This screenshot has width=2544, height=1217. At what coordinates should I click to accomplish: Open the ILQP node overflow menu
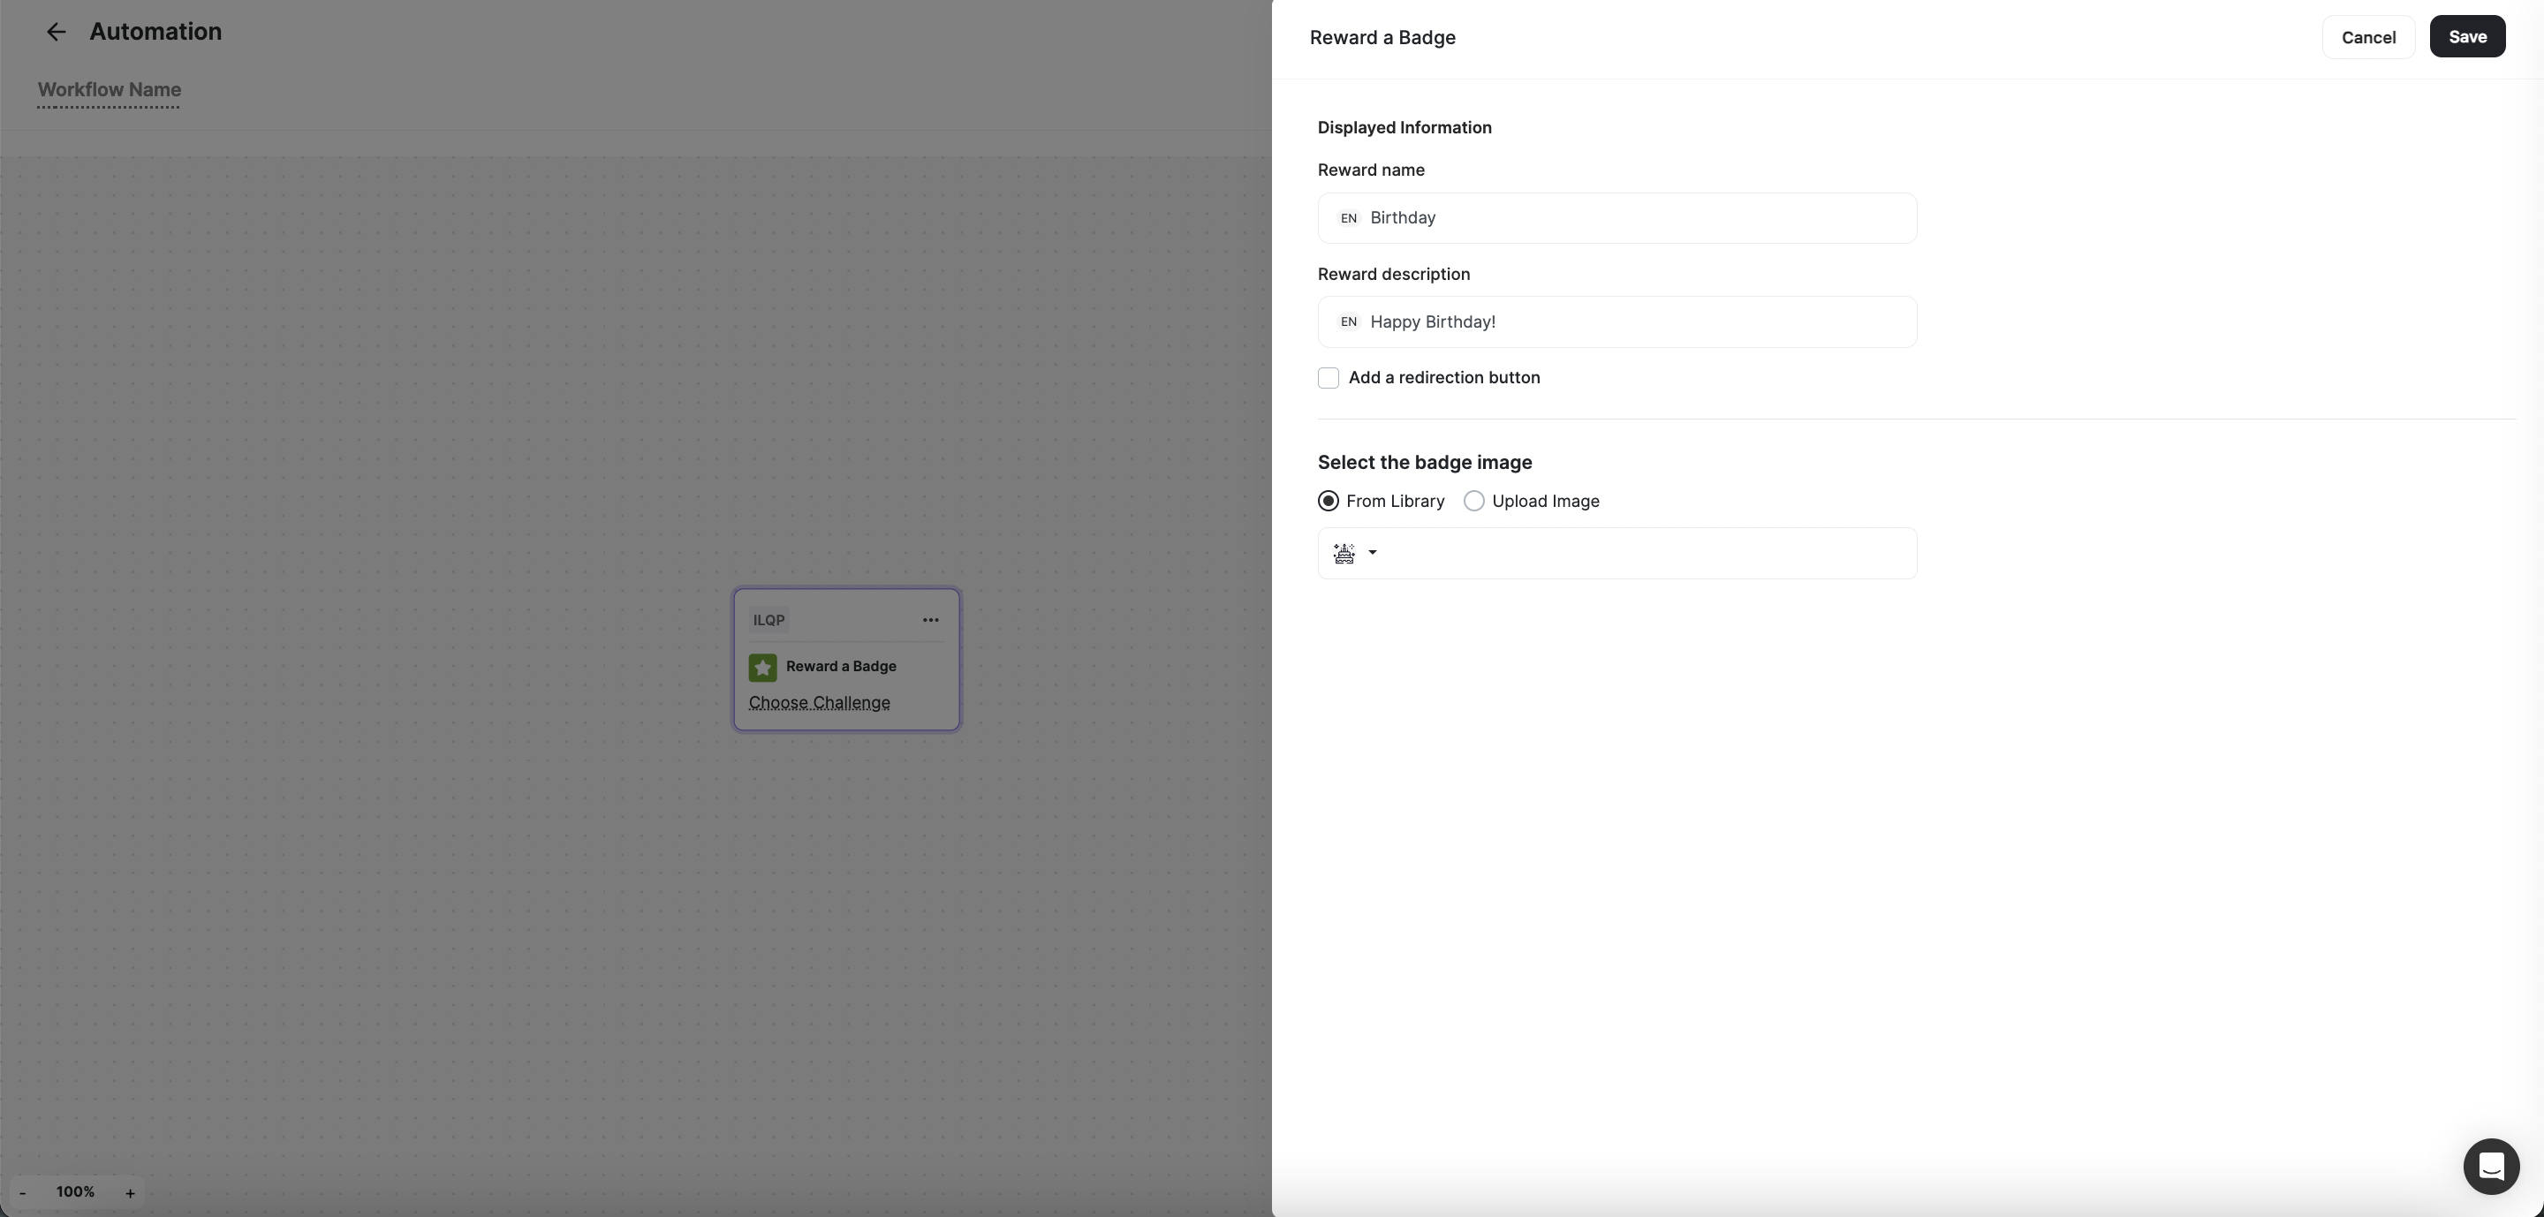coord(929,620)
